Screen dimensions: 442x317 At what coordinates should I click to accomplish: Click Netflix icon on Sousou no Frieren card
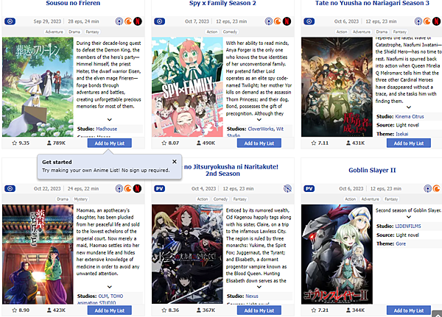(x=138, y=21)
